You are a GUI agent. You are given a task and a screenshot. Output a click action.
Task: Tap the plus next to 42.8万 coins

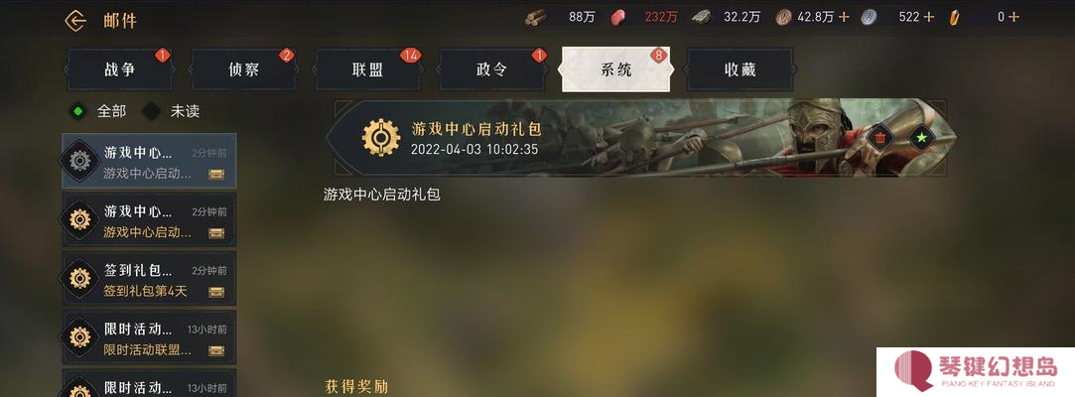pyautogui.click(x=844, y=17)
